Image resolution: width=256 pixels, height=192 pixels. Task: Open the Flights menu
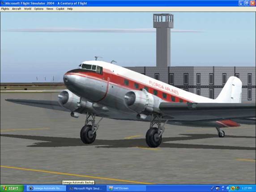[x=5, y=9]
